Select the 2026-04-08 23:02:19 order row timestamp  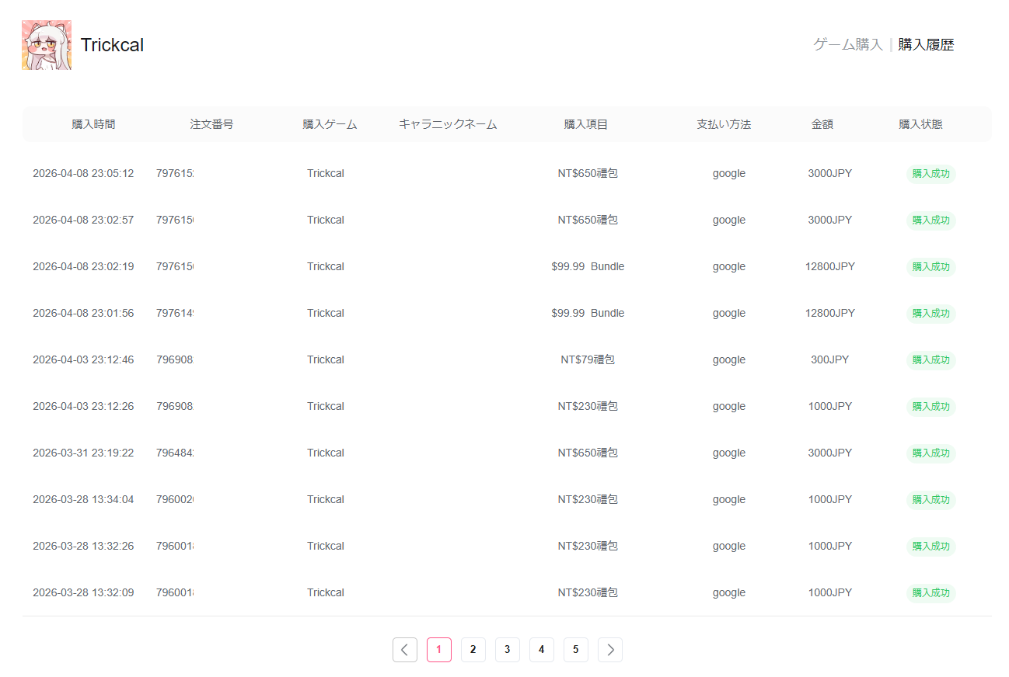(x=83, y=266)
